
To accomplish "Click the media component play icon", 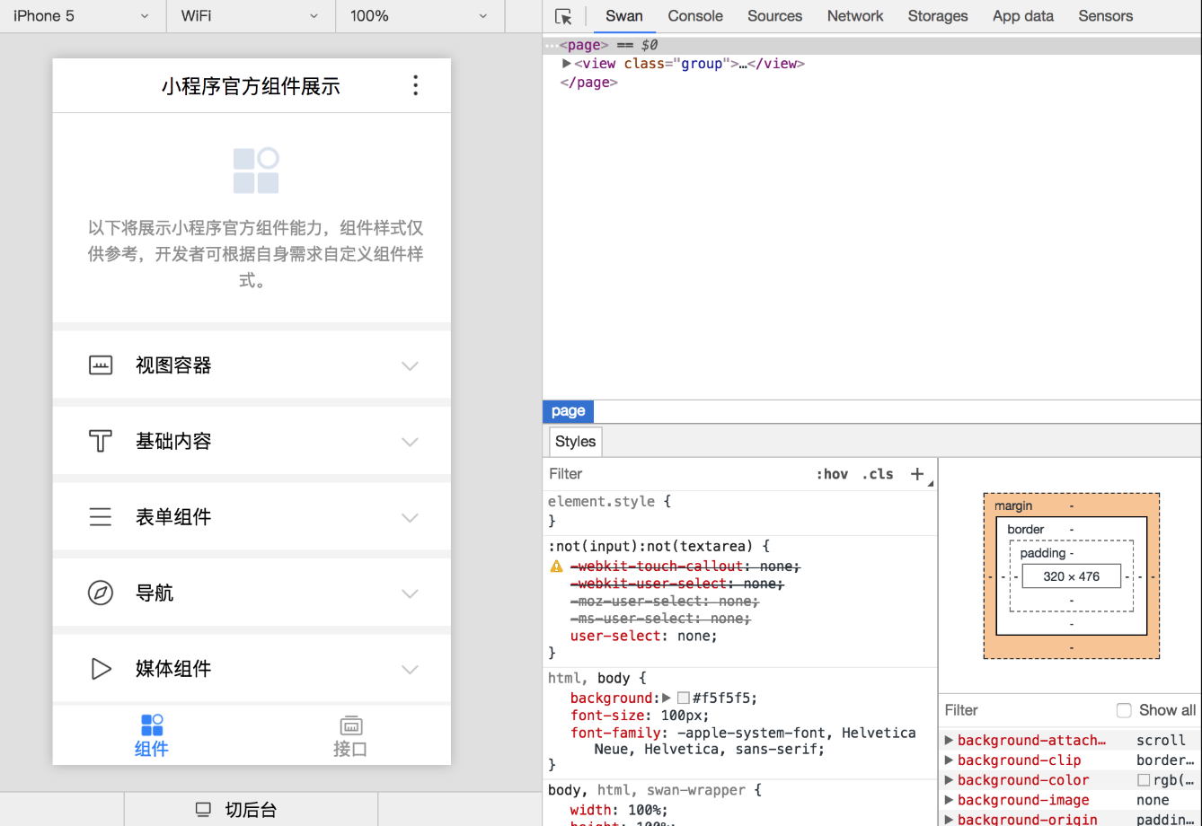I will click(101, 668).
